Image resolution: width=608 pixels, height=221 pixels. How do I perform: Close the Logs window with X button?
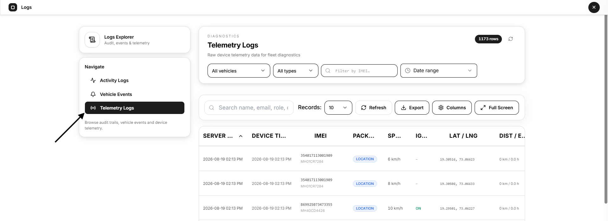coord(594,7)
